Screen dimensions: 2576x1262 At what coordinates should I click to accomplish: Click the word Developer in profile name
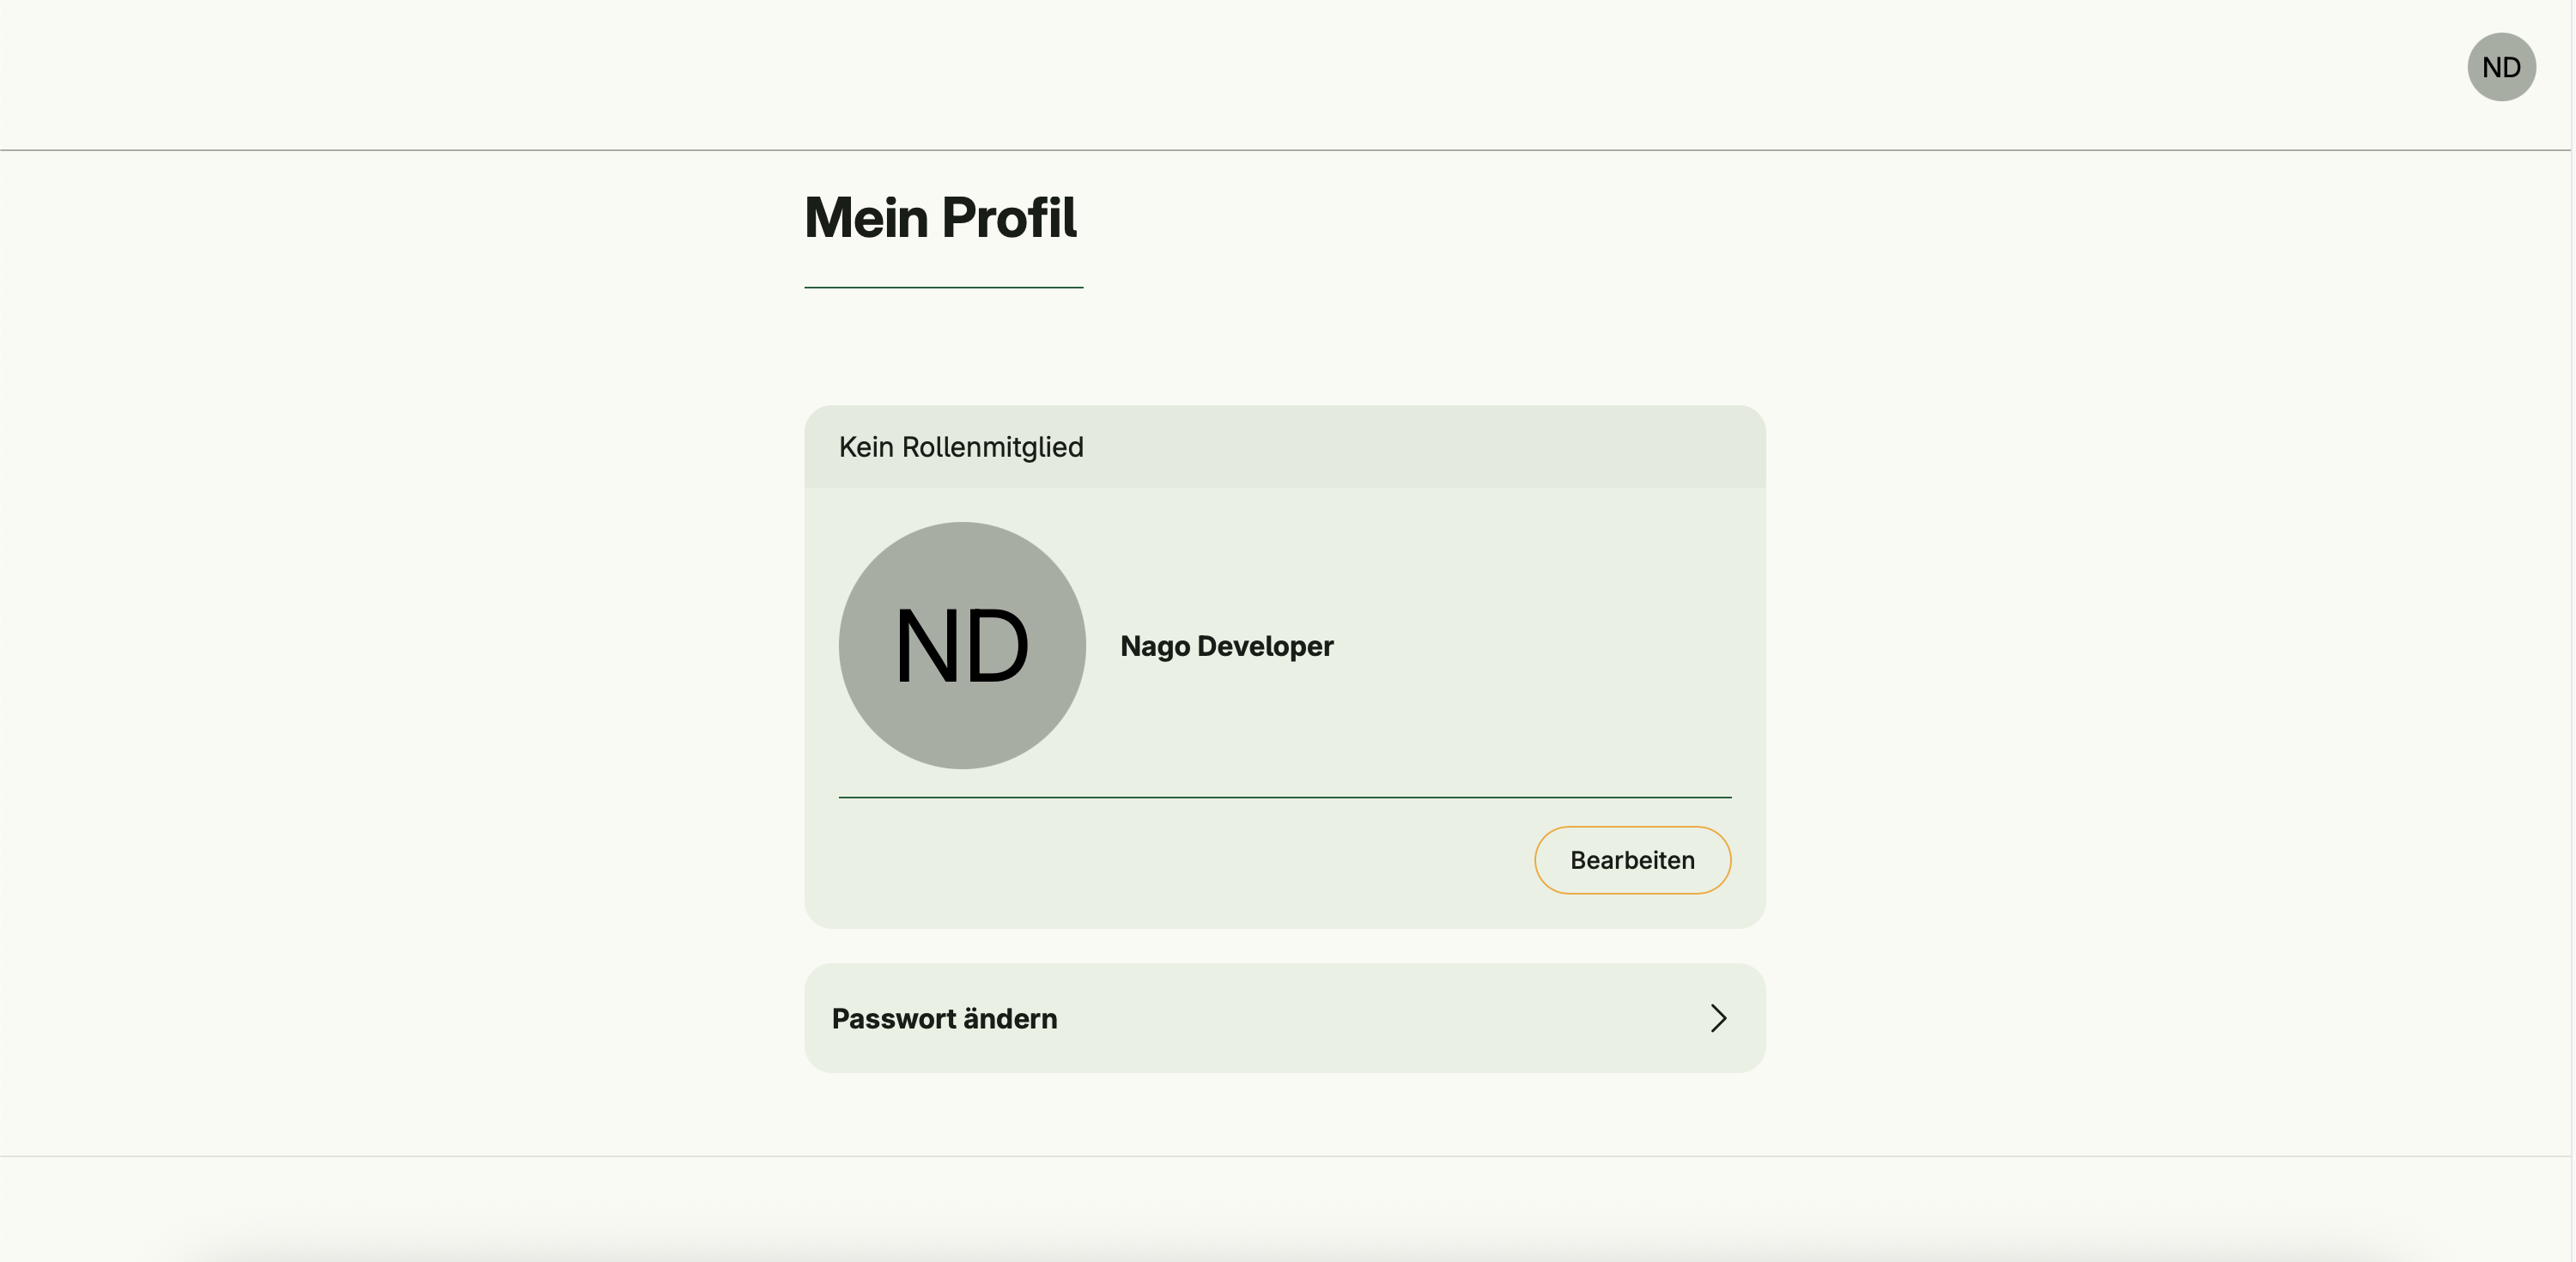tap(1265, 646)
